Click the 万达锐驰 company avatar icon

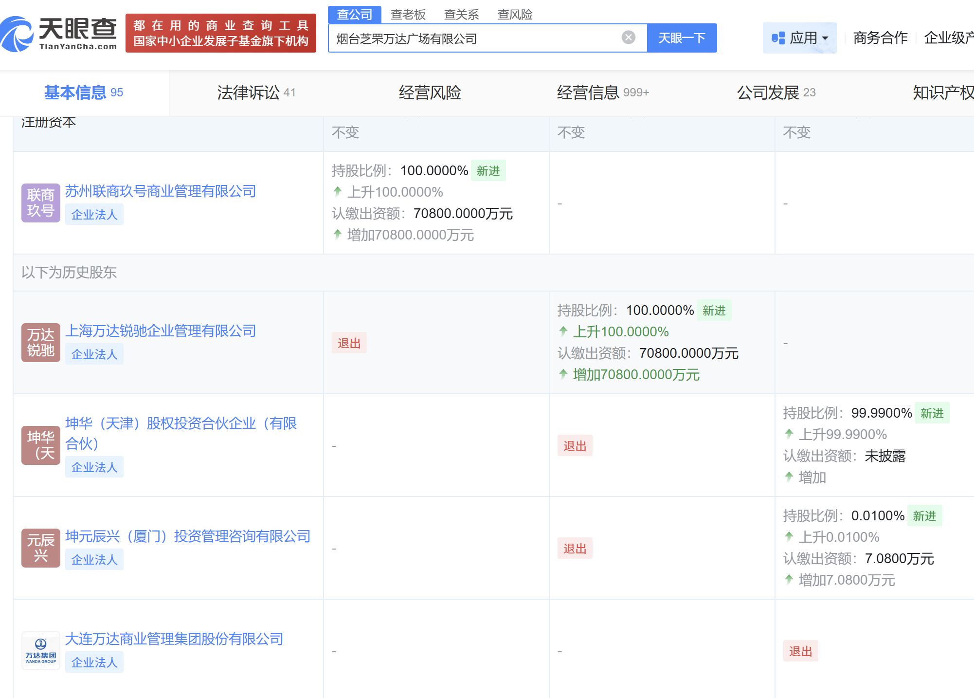[40, 342]
